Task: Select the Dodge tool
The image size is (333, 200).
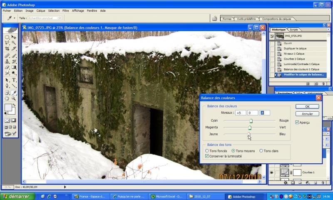Action: tap(14, 73)
